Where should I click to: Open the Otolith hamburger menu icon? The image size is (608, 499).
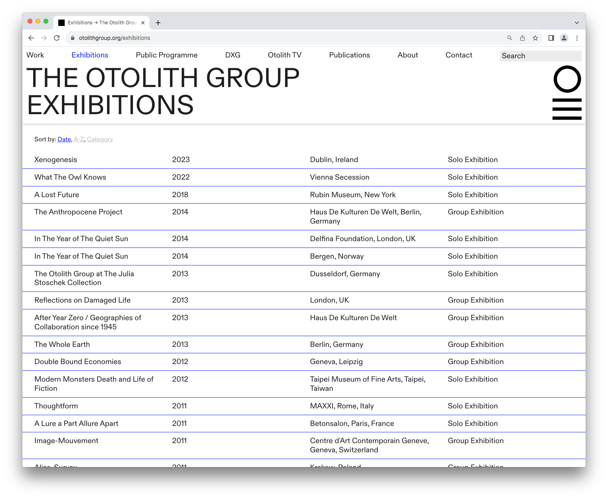coord(567,109)
